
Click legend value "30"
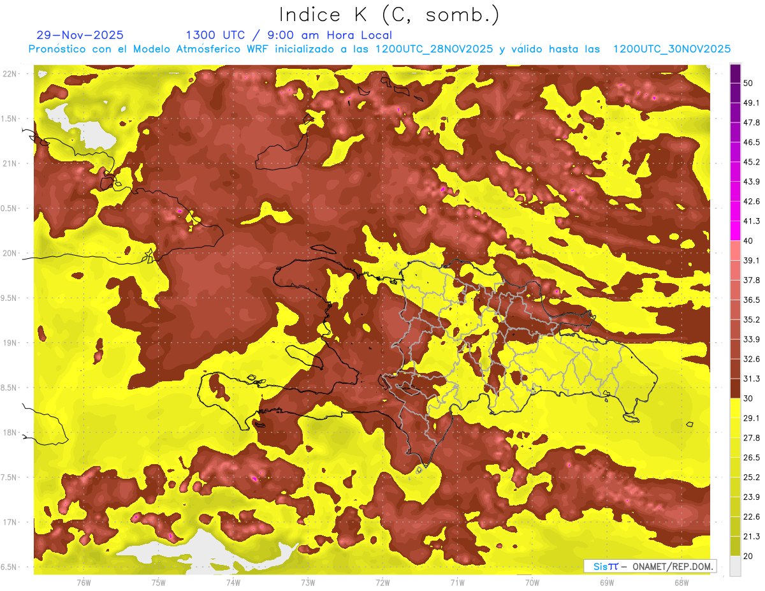(748, 398)
